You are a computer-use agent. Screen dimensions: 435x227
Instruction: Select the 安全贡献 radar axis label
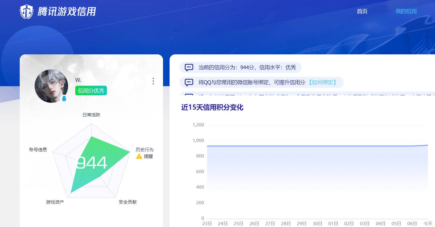point(128,202)
